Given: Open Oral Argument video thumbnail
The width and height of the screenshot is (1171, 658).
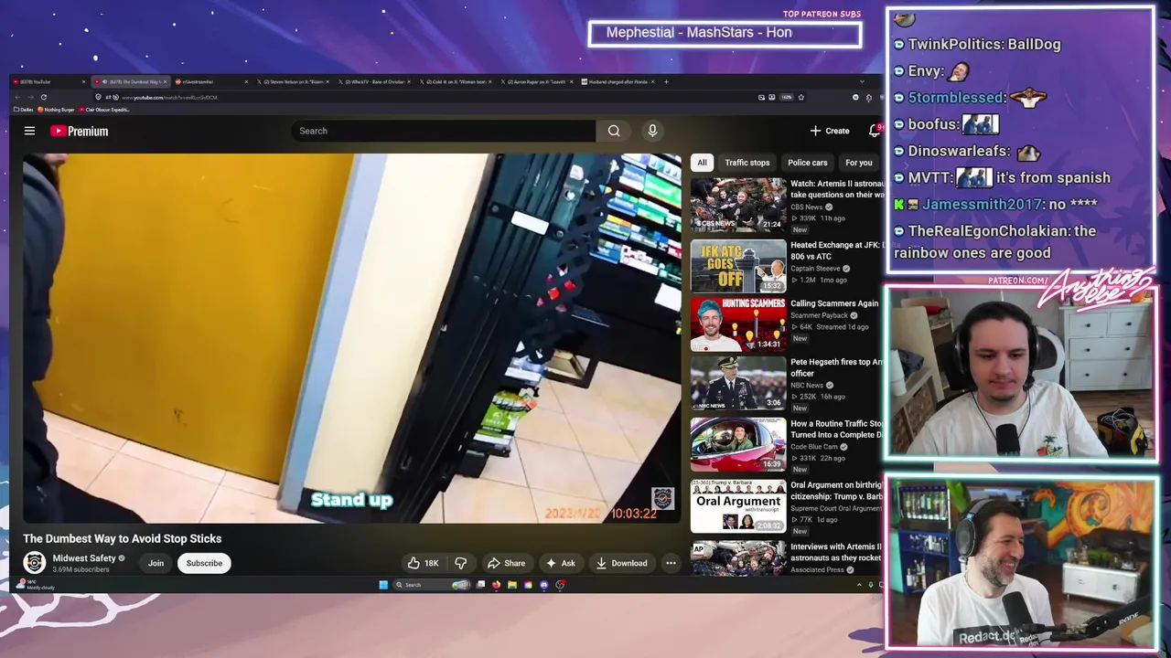Looking at the screenshot, I should coord(738,505).
